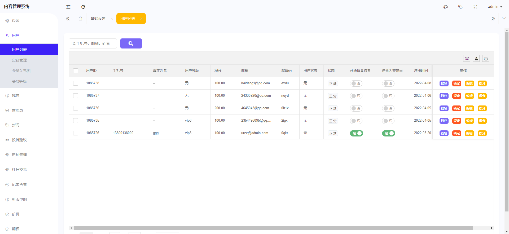Toggle 开通盲盒作者 switch for user 1085738
The height and width of the screenshot is (234, 509).
click(356, 83)
